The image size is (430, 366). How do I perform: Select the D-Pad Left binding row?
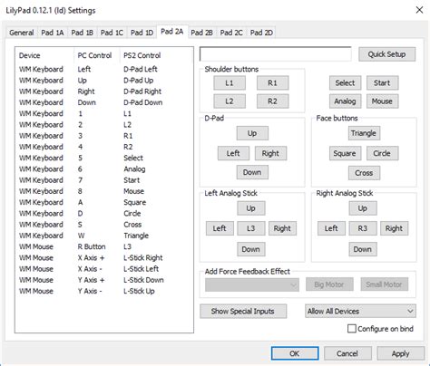(x=104, y=69)
